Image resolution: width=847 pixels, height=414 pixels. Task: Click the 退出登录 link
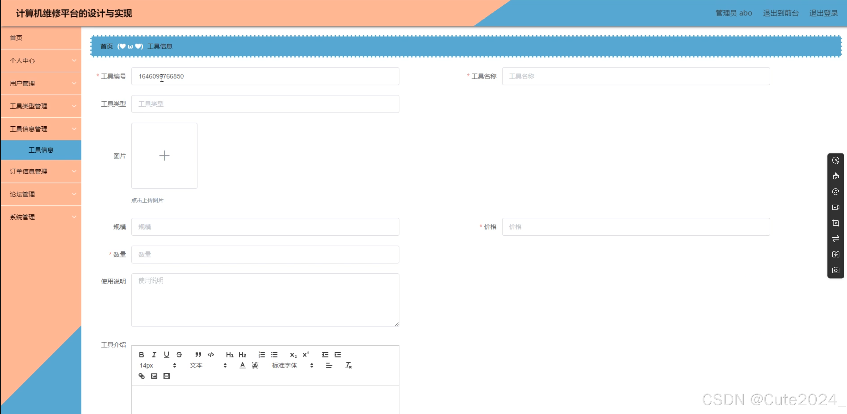pos(823,13)
